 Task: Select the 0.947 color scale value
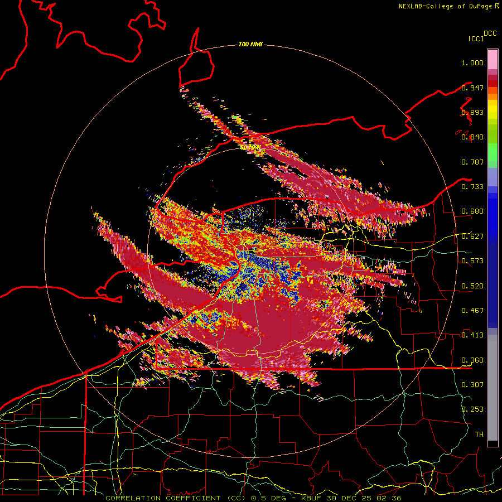tap(472, 88)
